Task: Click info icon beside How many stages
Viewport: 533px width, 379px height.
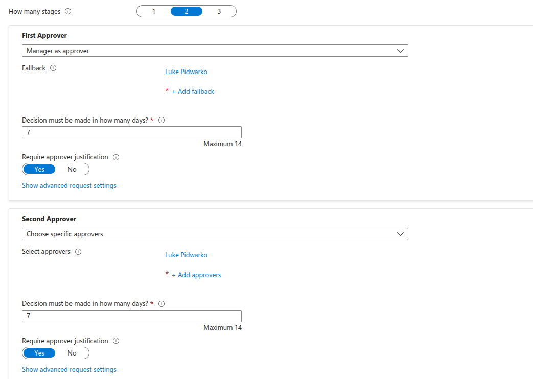Action: (x=68, y=11)
